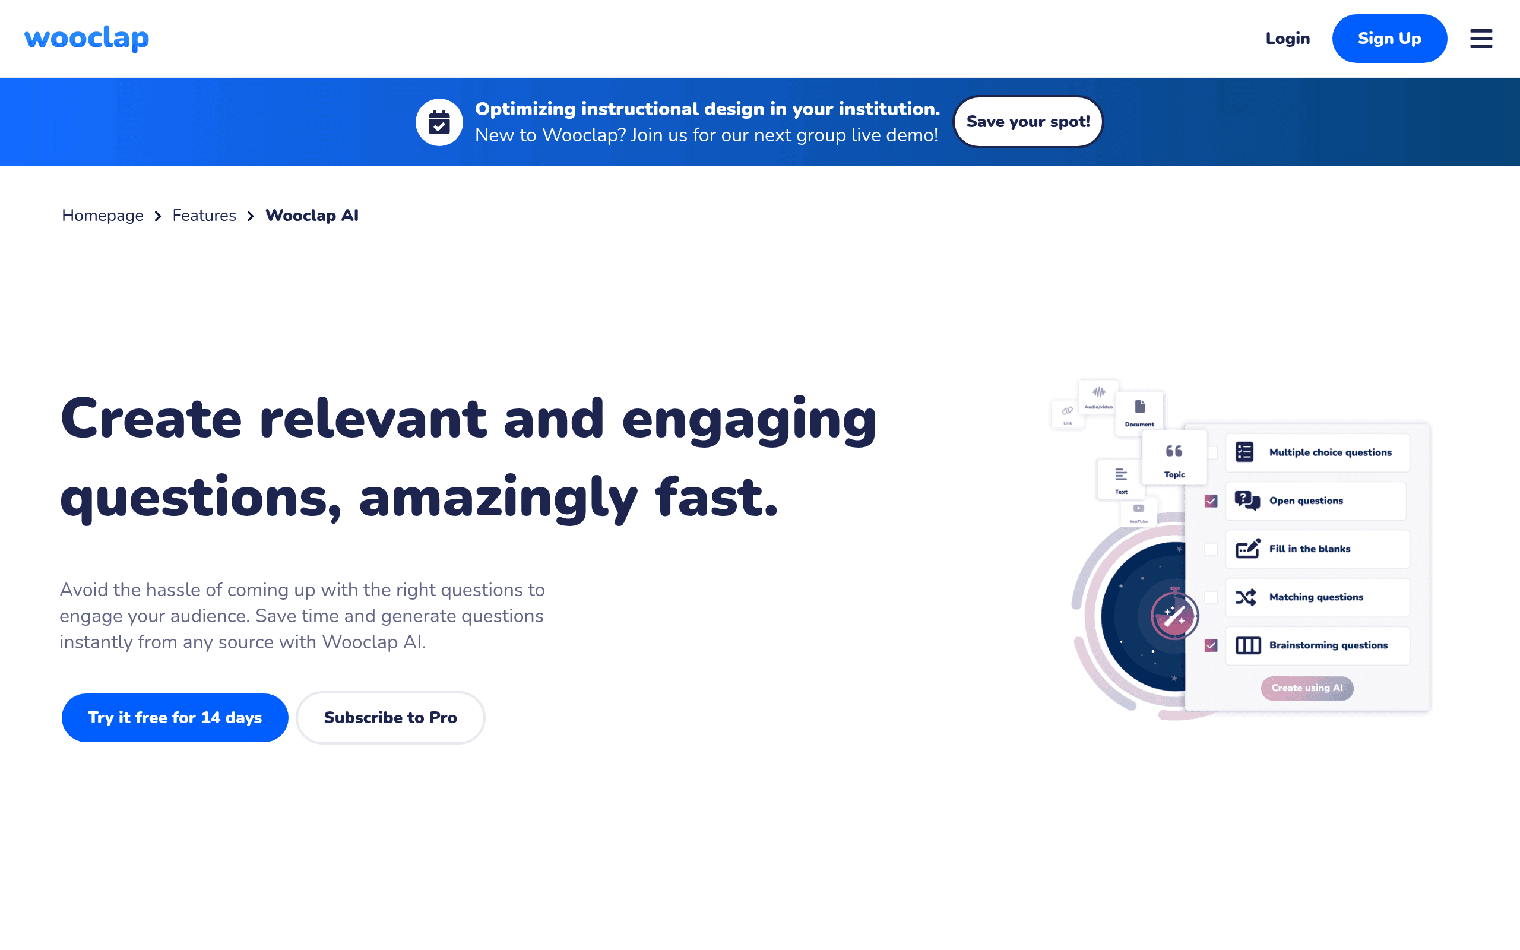Select the Text source icon
1520x950 pixels.
coord(1121,474)
